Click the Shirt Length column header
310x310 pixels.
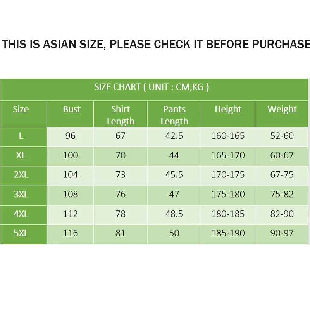121,115
